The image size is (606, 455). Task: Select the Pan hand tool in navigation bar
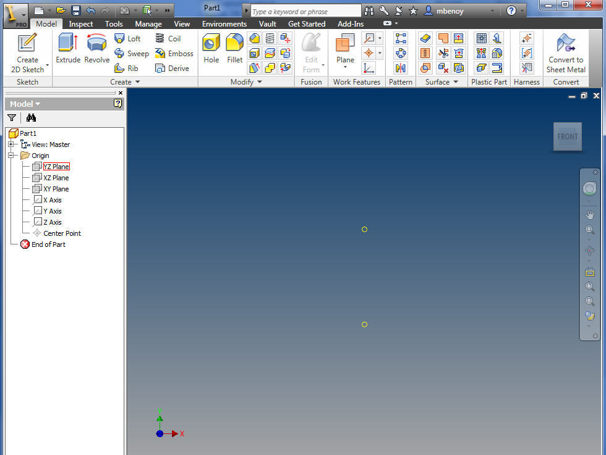point(590,214)
